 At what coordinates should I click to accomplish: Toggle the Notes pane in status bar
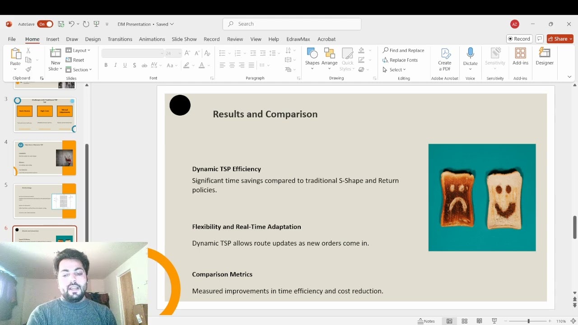(427, 321)
